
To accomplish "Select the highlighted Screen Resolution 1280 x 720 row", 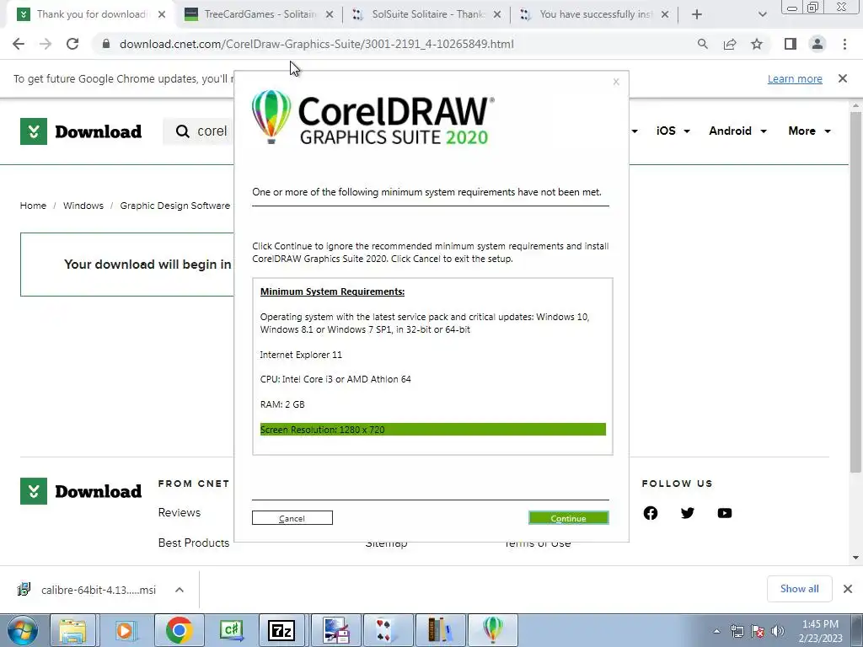I will pos(432,429).
